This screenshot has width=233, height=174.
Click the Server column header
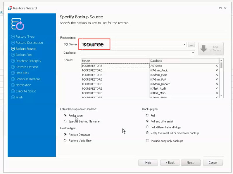[115, 61]
